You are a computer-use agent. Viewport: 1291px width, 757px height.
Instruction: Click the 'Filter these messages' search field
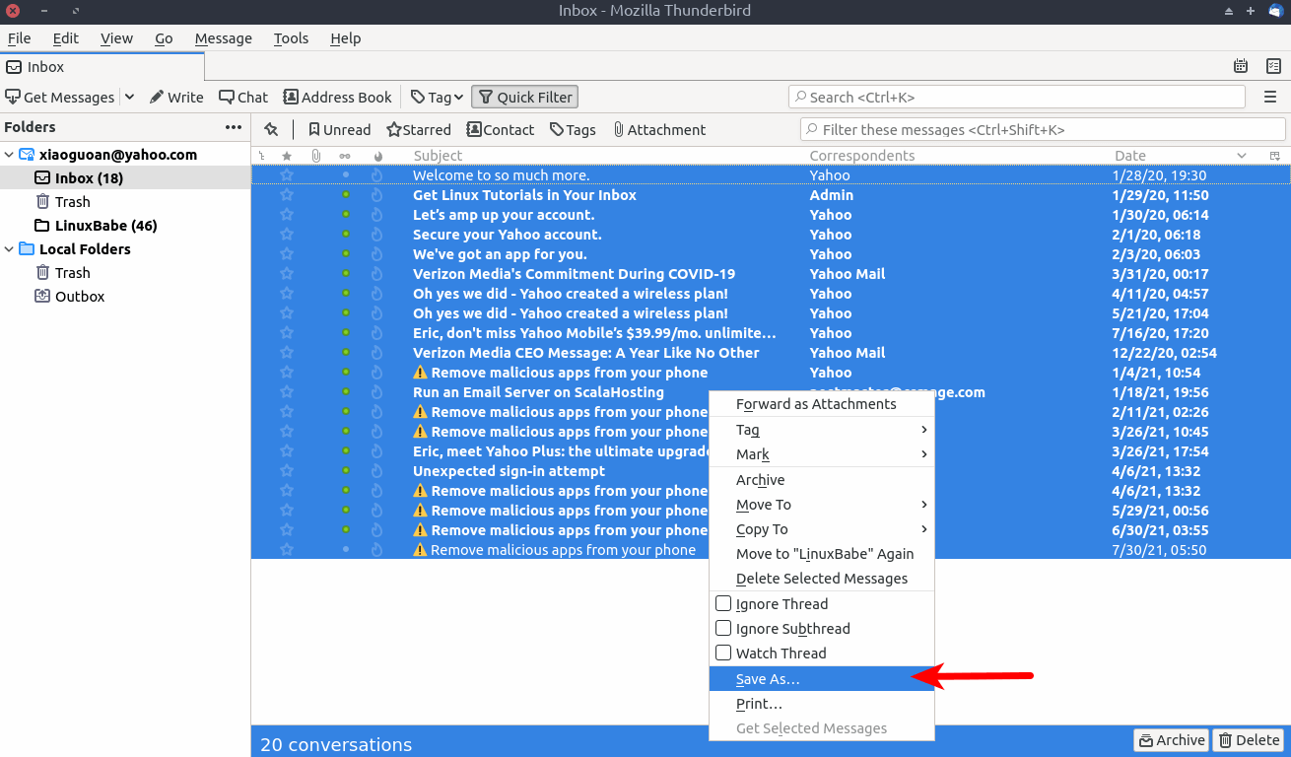1043,129
